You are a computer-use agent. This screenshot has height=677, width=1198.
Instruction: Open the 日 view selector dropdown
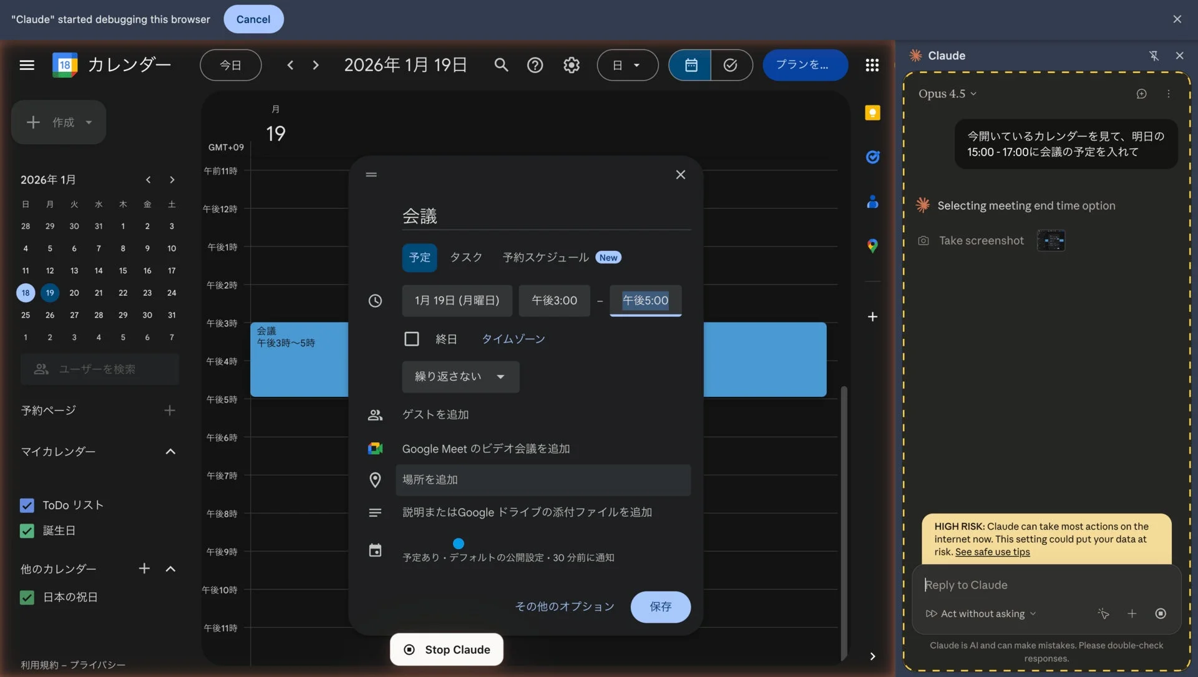[627, 65]
